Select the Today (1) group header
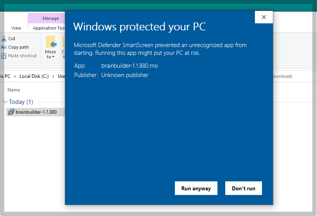Screen dimensions: 317x216 [x=21, y=102]
